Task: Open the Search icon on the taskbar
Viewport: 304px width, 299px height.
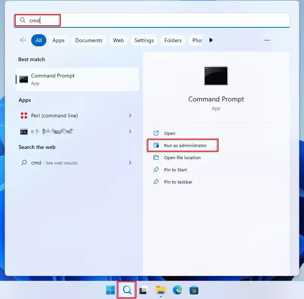Action: tap(127, 290)
